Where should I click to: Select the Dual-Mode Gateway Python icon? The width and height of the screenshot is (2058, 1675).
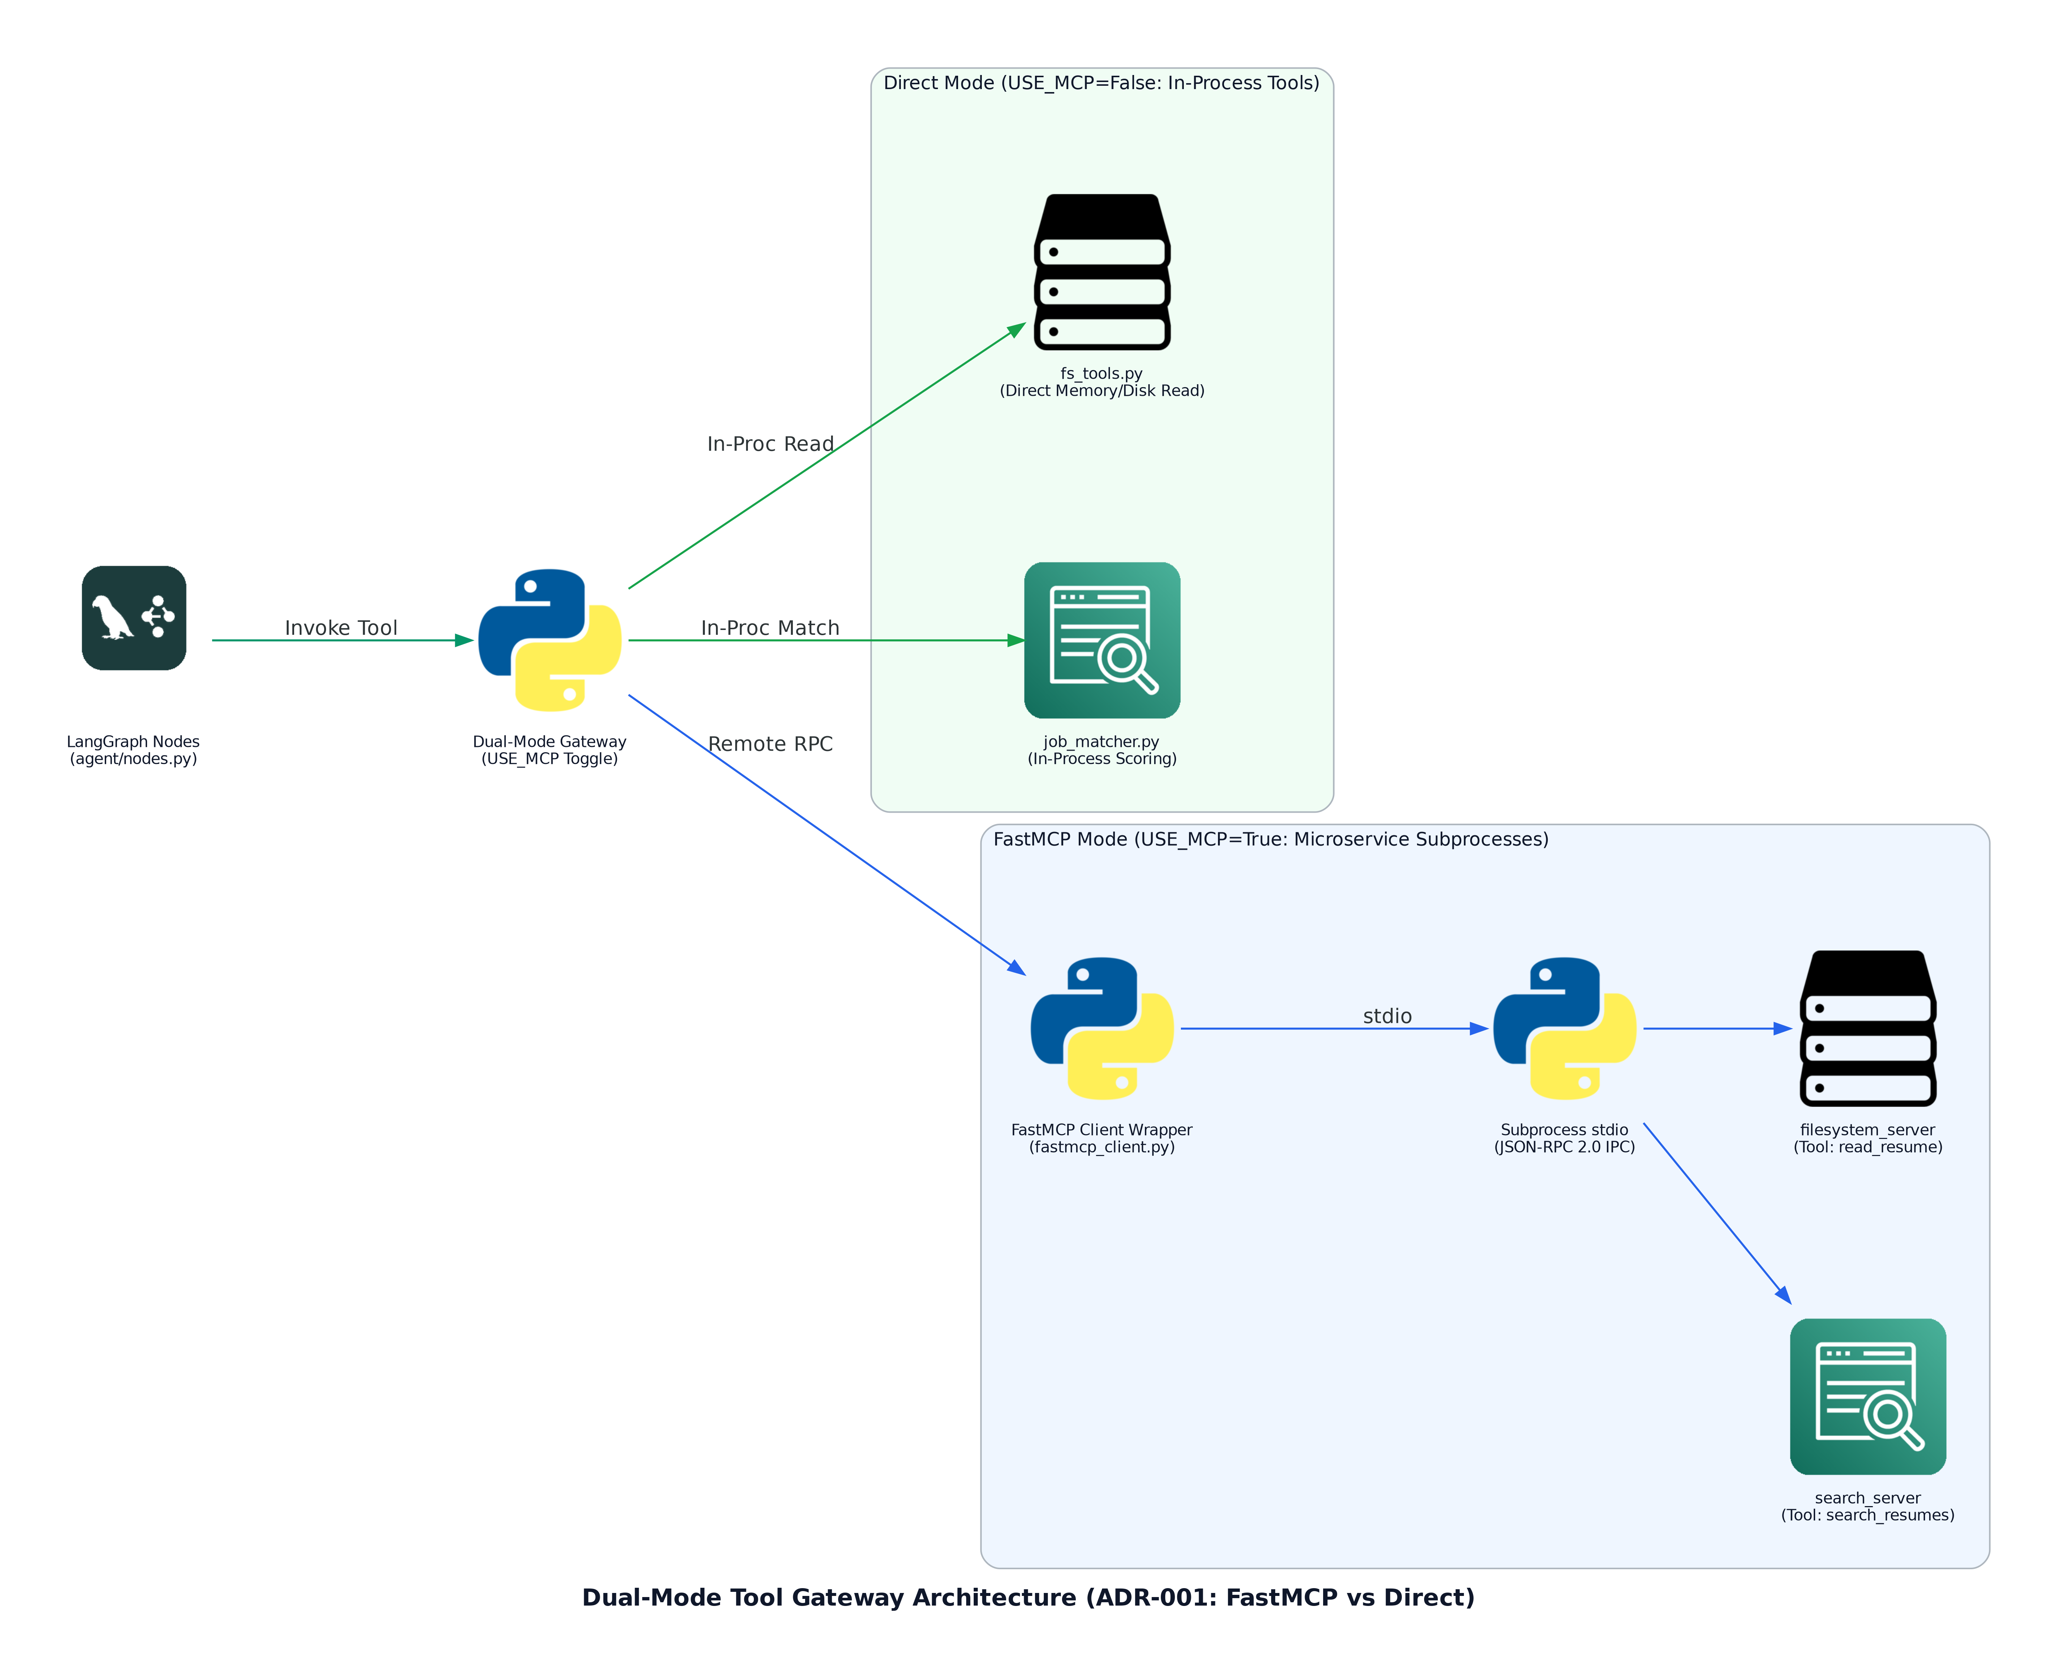(550, 641)
